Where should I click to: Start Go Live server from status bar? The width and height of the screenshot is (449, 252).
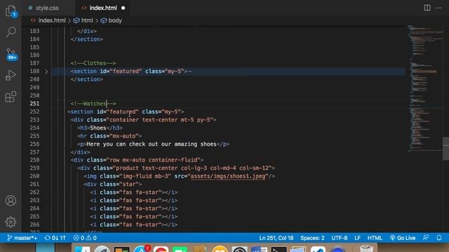coord(402,238)
